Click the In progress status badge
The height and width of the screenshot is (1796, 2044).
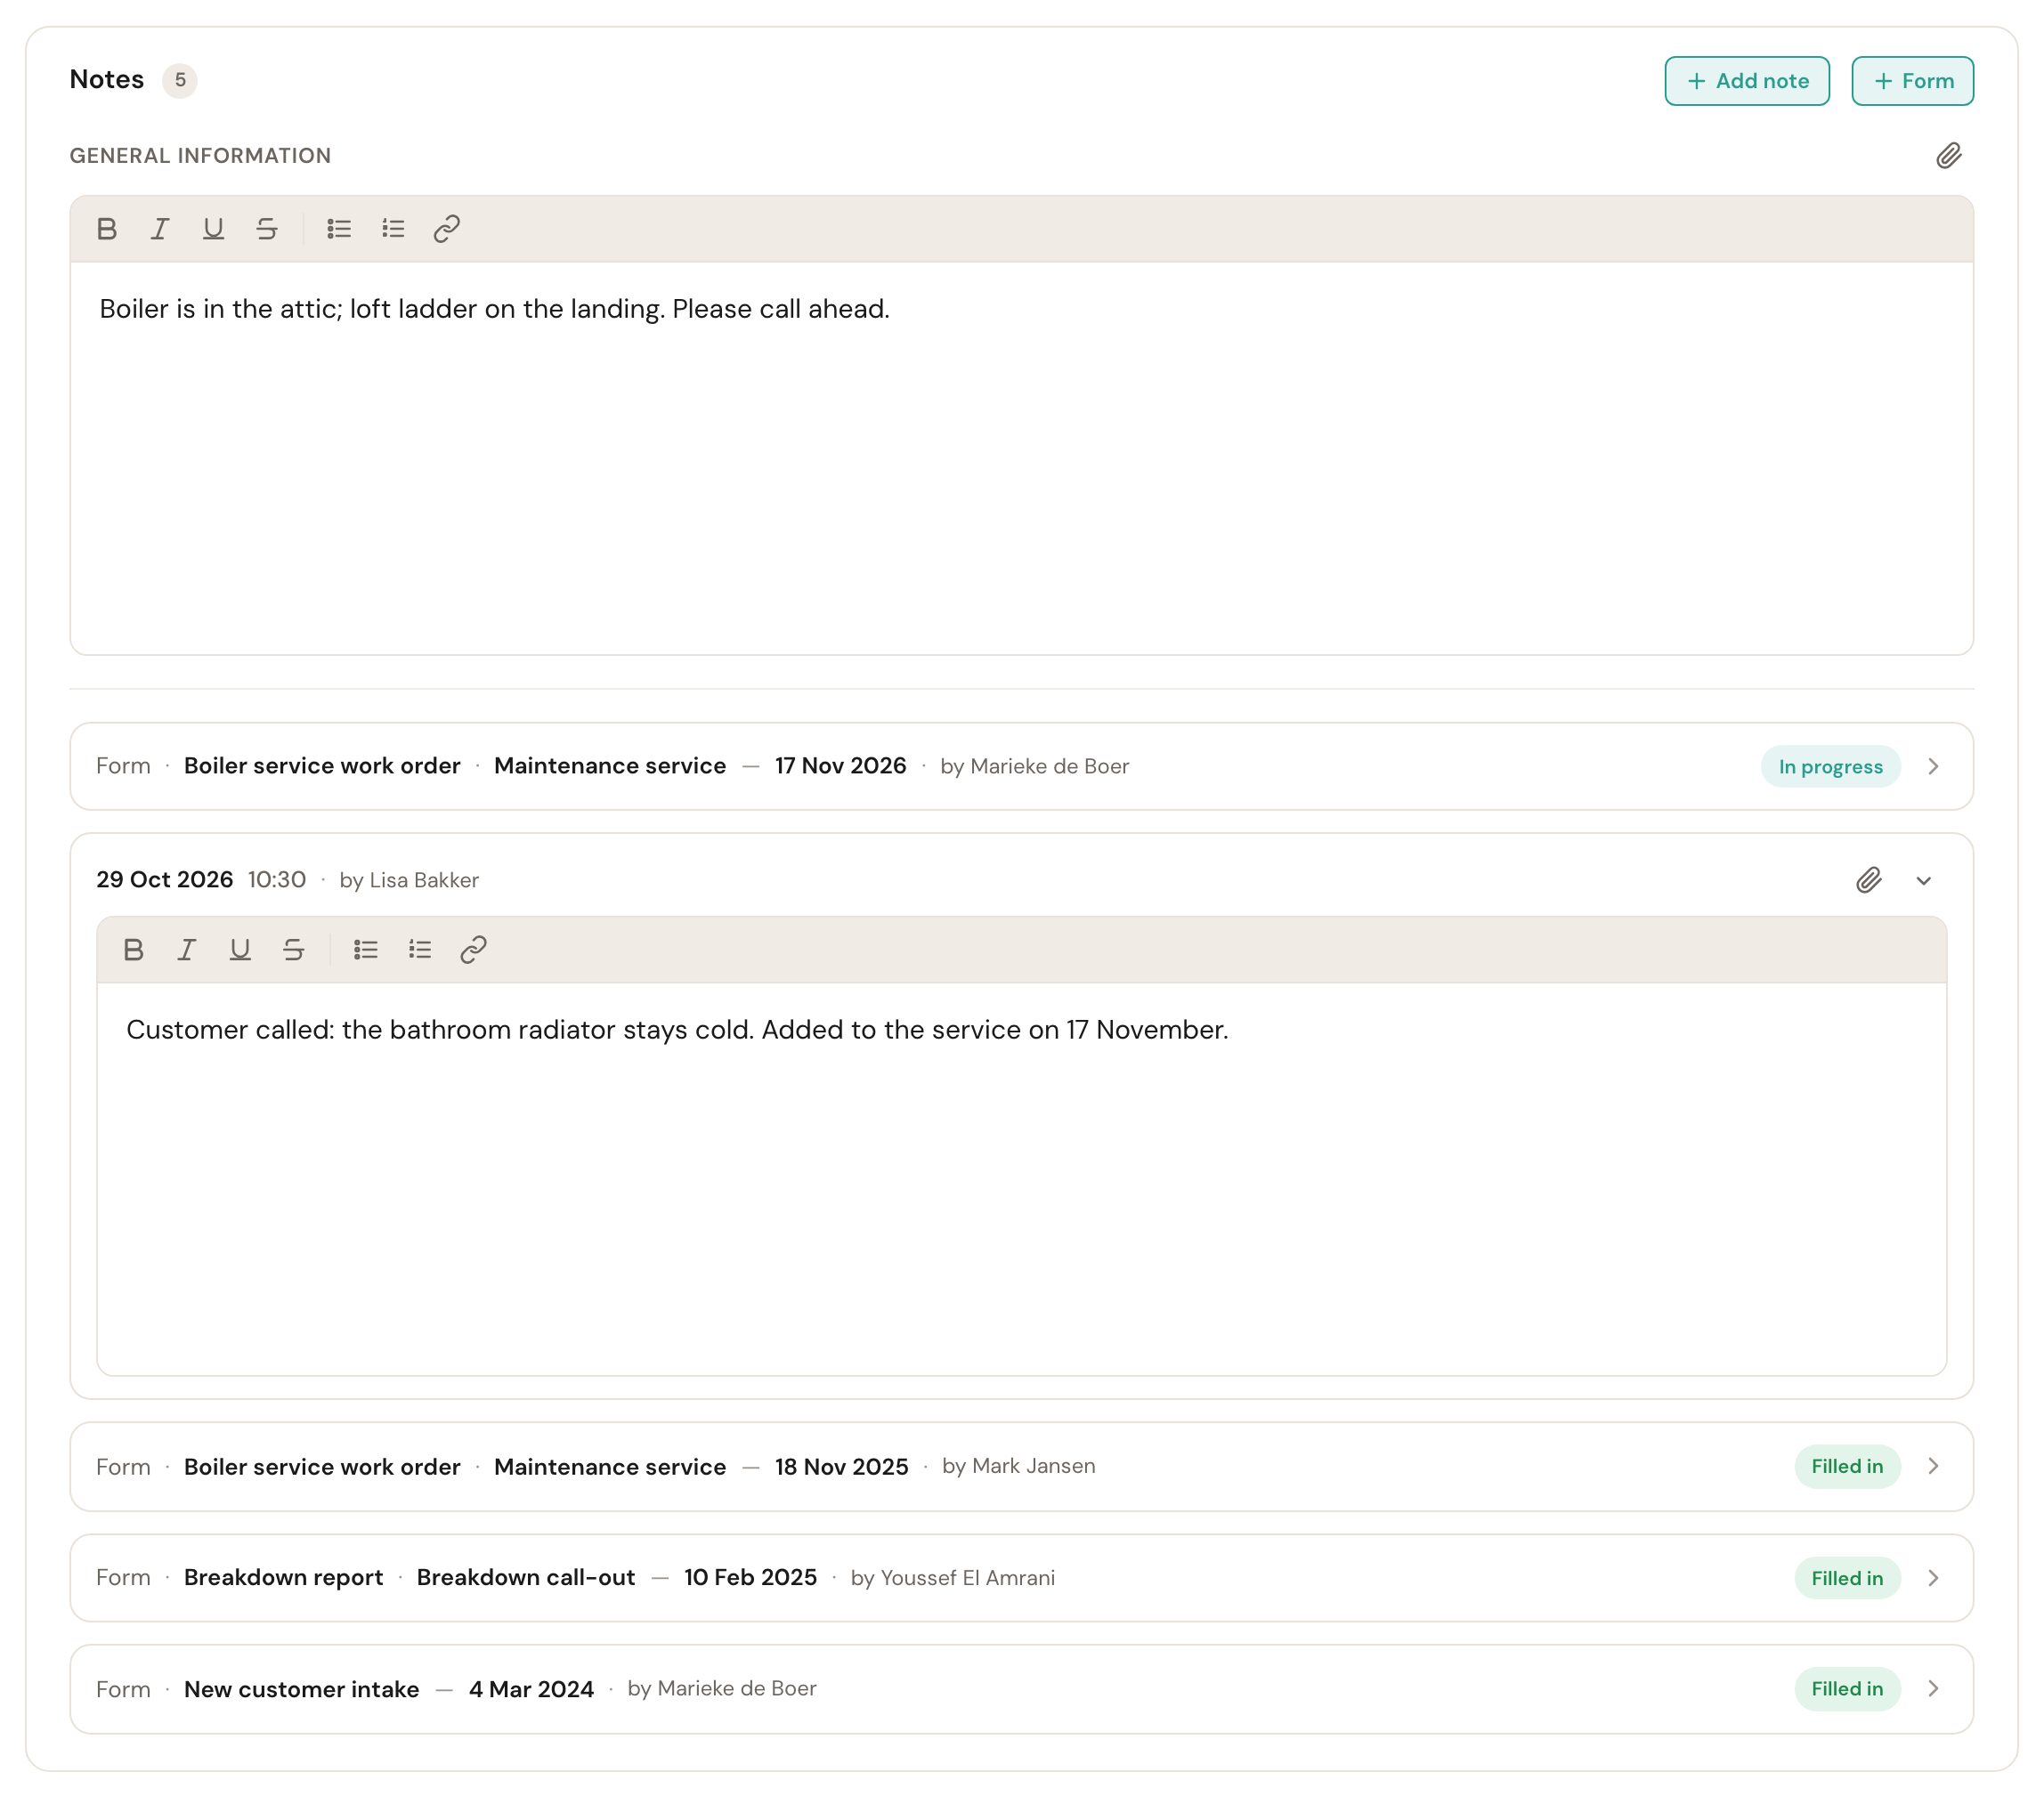click(x=1830, y=766)
